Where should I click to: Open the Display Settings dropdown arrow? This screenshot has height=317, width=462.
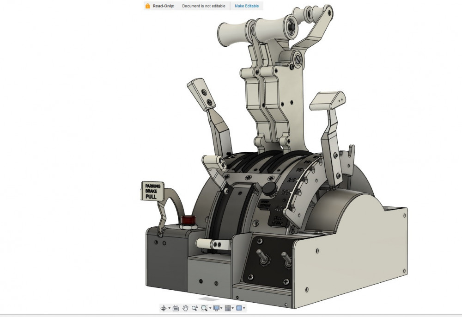tap(221, 309)
